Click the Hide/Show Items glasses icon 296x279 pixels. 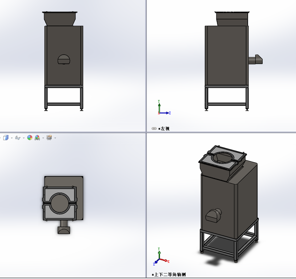click(18, 138)
